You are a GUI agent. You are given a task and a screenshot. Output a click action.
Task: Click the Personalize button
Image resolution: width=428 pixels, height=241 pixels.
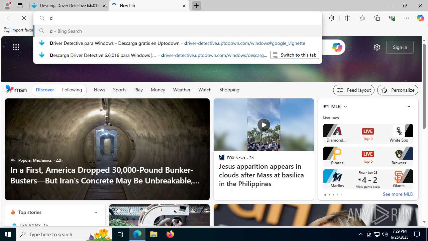[x=398, y=90]
